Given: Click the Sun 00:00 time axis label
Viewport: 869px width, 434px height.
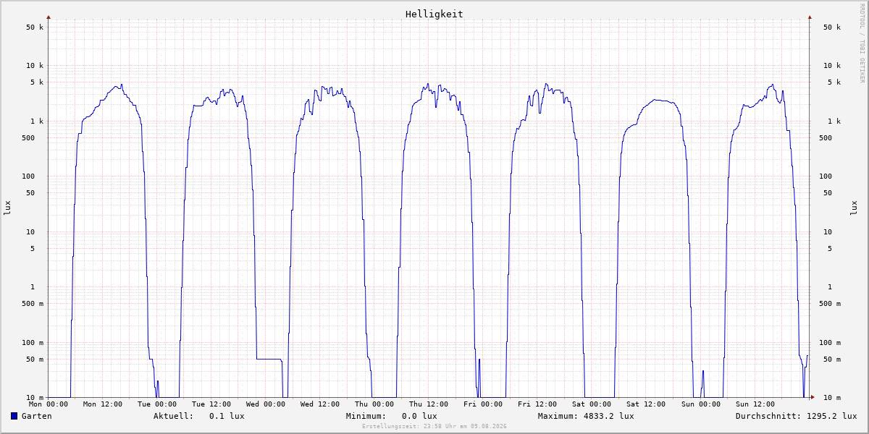Looking at the screenshot, I should (x=700, y=404).
